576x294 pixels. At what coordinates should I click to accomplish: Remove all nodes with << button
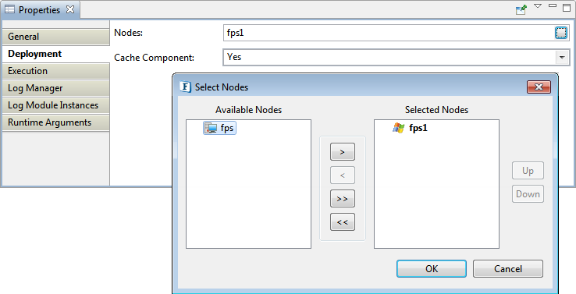343,222
